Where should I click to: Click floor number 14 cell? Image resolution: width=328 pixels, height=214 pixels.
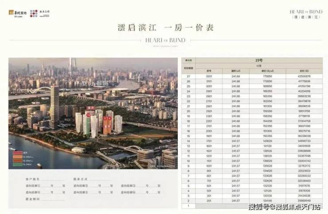188,141
